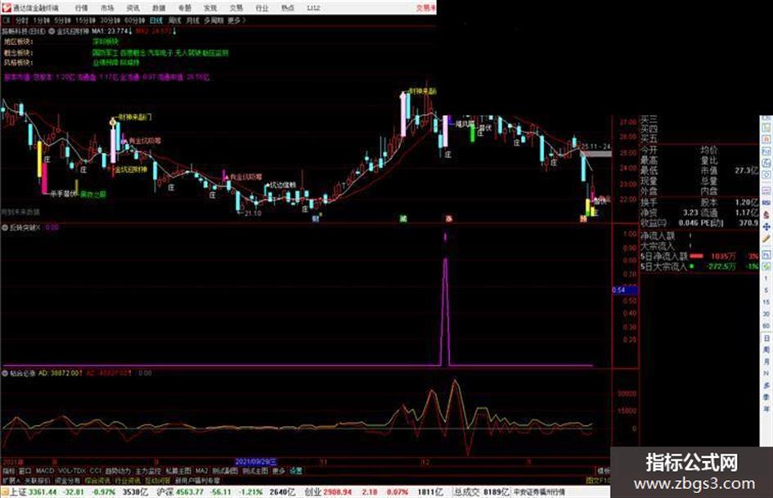Image resolution: width=773 pixels, height=498 pixels.
Task: Click the 创业 index in status bar
Action: [x=312, y=492]
